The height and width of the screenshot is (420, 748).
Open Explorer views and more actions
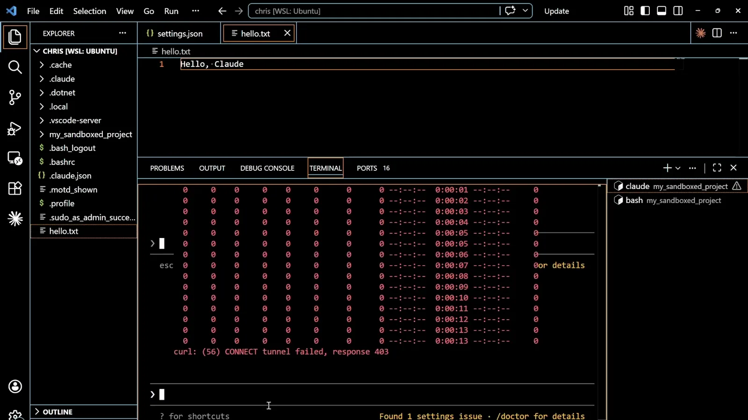[122, 33]
